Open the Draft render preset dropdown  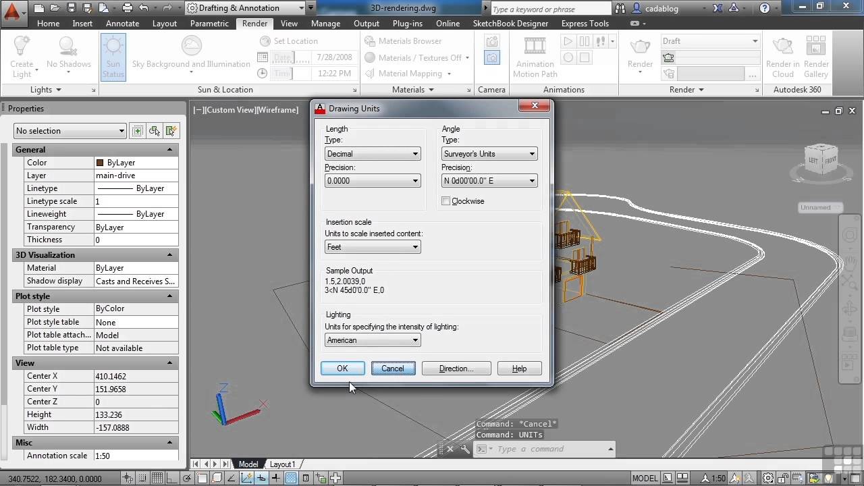click(x=711, y=41)
